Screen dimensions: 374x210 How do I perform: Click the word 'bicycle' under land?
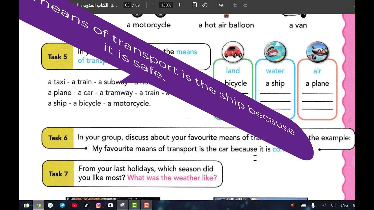coord(236,83)
